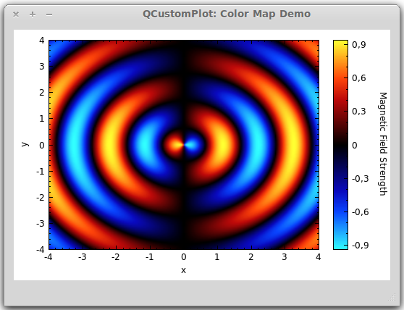Click the color scale gradient bar

pos(340,145)
